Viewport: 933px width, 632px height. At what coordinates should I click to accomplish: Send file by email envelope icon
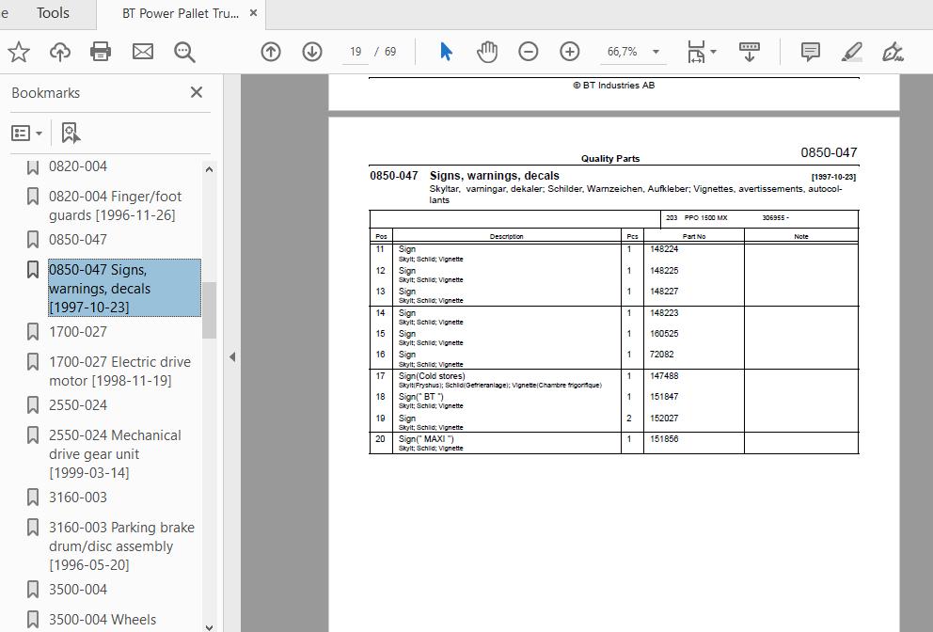(143, 52)
